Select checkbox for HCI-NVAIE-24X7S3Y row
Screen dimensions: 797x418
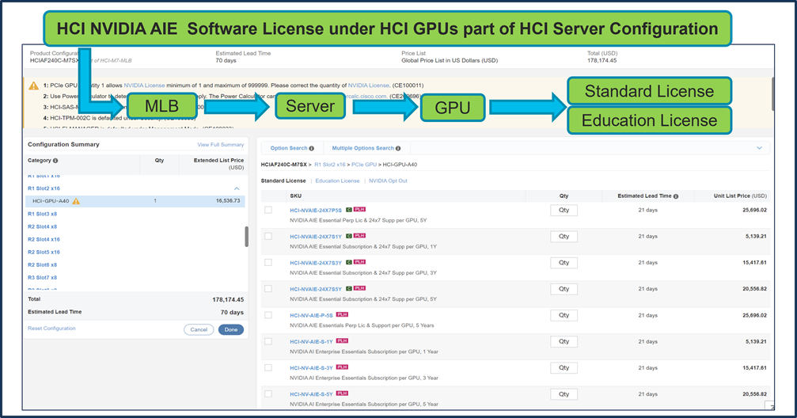coord(268,262)
